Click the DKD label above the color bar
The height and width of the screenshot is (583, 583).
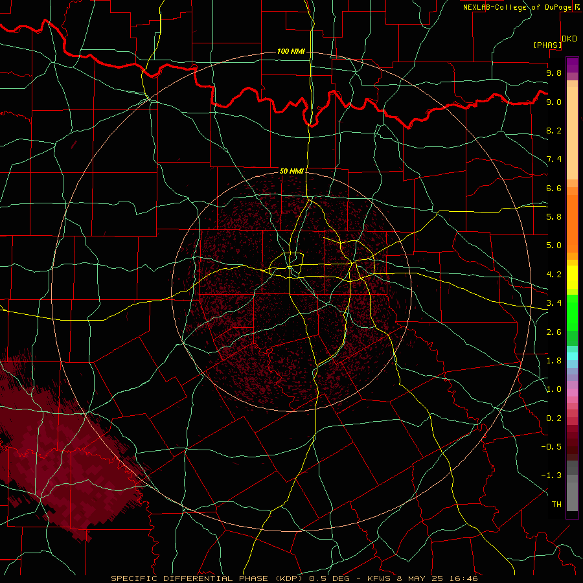point(569,39)
